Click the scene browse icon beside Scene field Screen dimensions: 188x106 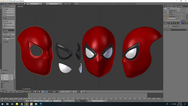coord(44,4)
